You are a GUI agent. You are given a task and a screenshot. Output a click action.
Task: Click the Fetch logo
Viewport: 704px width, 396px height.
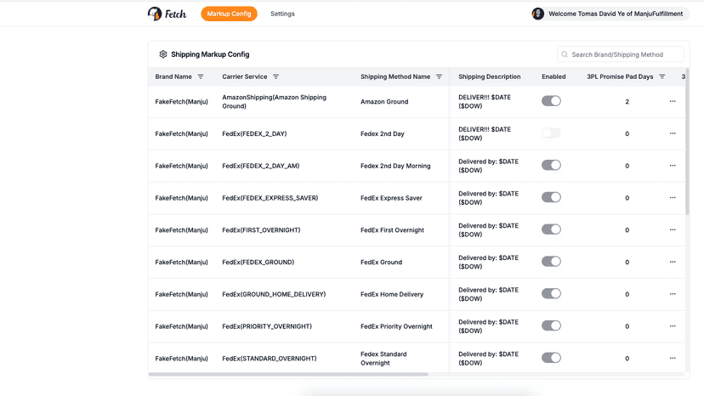[167, 14]
